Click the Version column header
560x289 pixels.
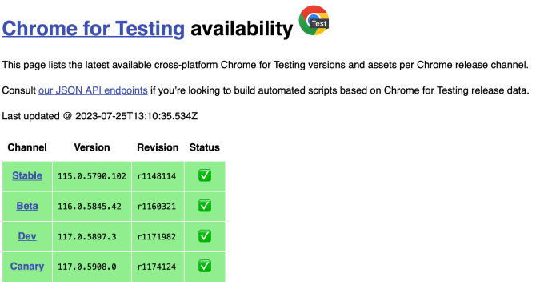pos(92,147)
